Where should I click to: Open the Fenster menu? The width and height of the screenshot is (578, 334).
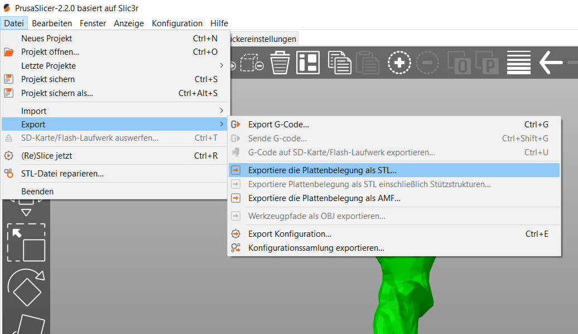[x=93, y=23]
